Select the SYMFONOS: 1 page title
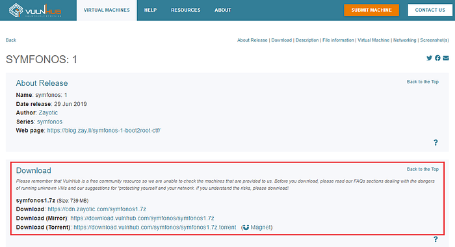455x247 pixels. 42,60
